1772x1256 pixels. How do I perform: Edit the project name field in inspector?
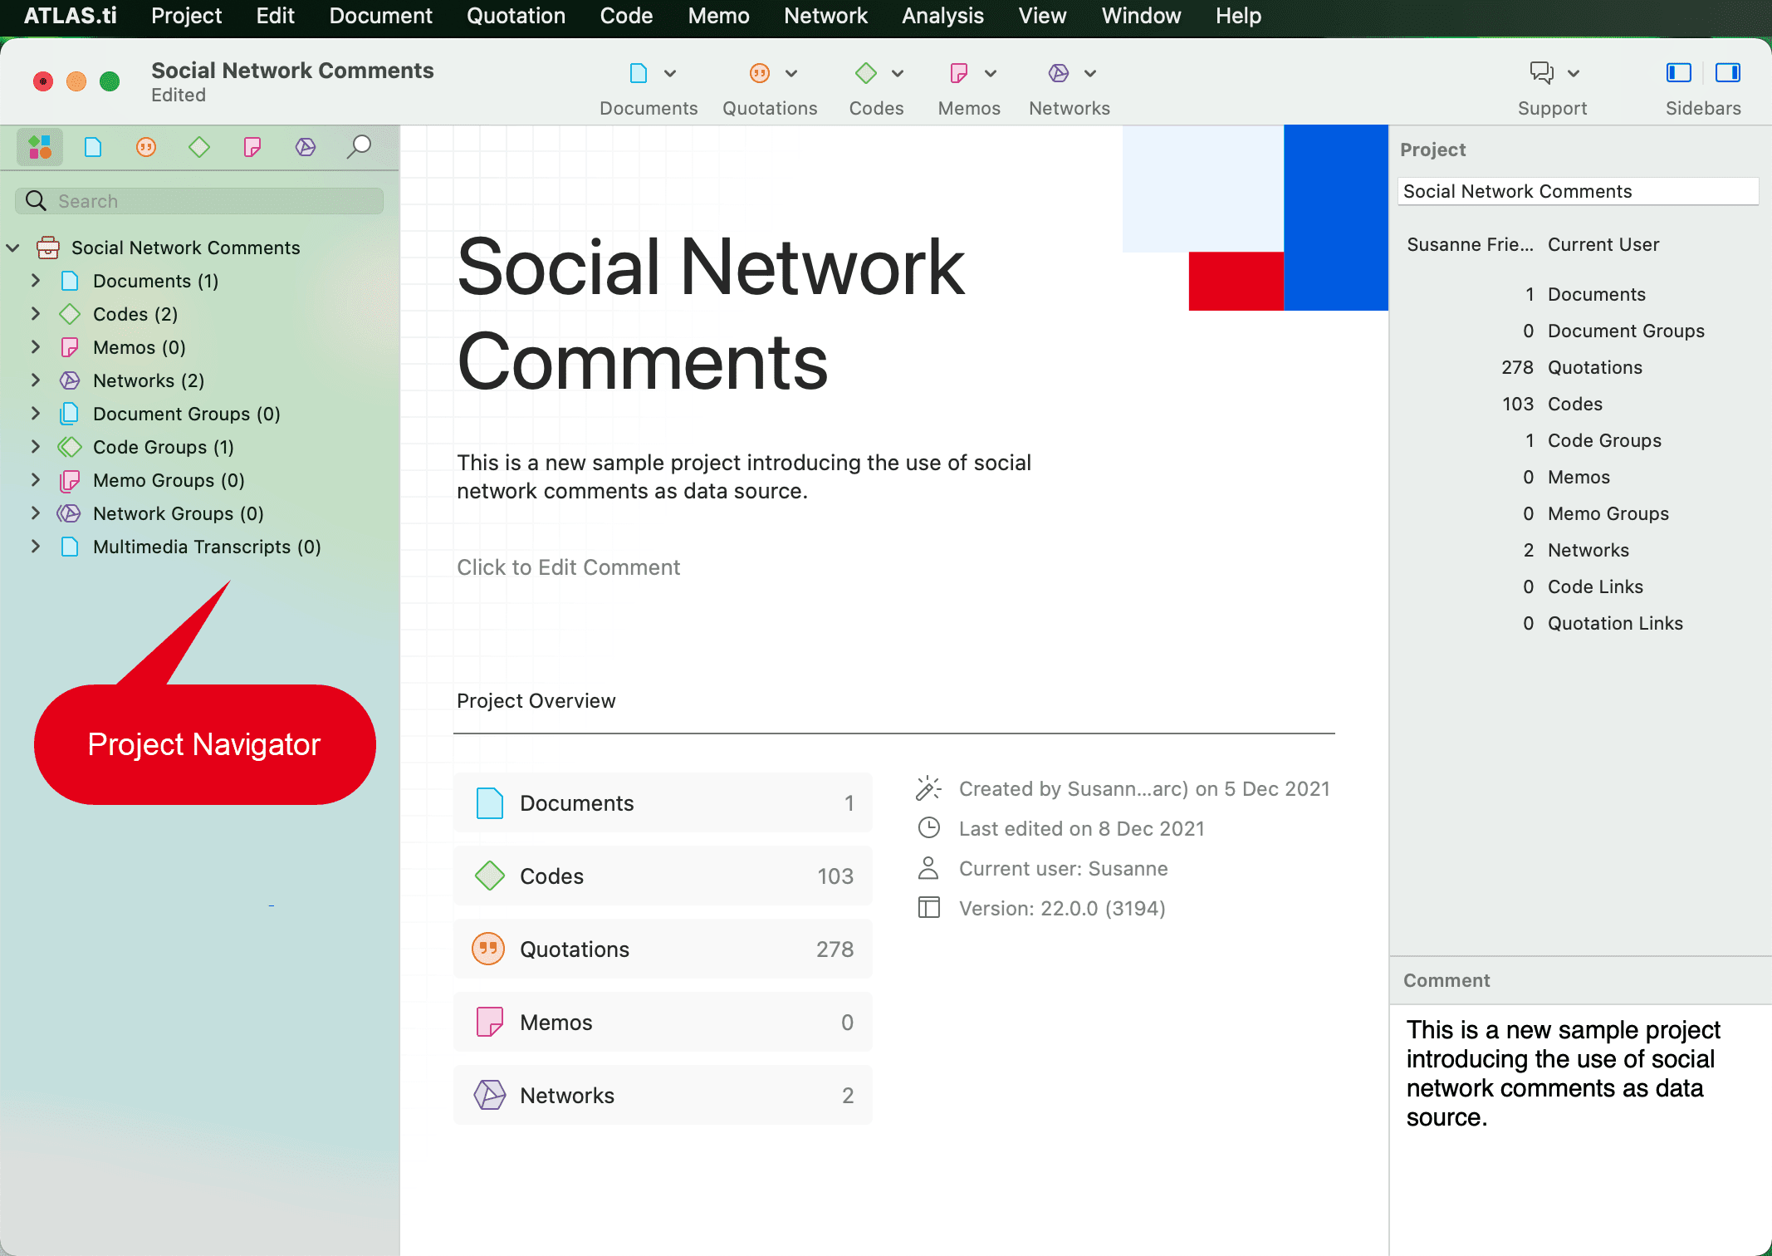1578,191
